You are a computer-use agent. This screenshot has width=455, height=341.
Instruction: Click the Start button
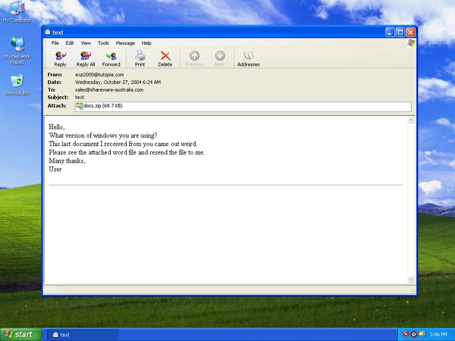[x=21, y=335]
